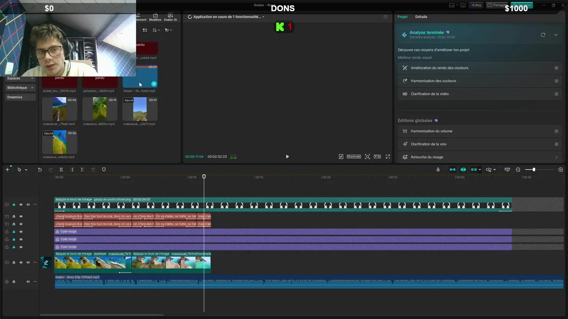Open Retouche du visage chevron

[556, 157]
